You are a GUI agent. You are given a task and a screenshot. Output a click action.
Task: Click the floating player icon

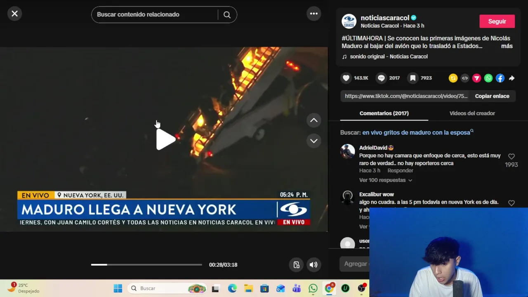[297, 265]
